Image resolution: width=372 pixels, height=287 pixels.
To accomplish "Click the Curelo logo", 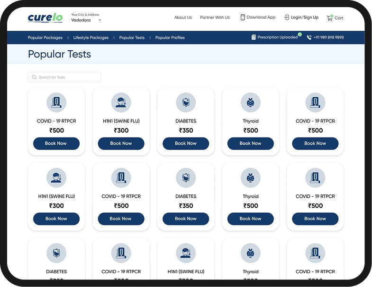I will pyautogui.click(x=45, y=18).
